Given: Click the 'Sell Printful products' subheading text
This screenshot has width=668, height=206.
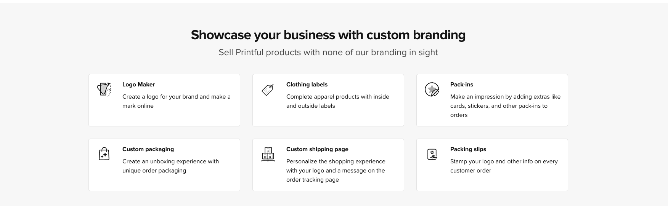Looking at the screenshot, I should (328, 53).
